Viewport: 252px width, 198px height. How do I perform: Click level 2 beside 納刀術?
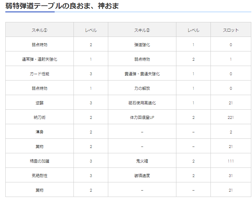[91, 117]
